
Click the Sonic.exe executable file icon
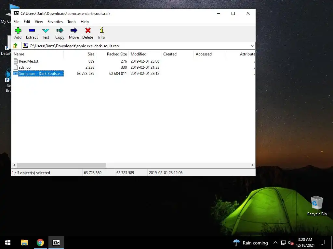[x=16, y=74]
